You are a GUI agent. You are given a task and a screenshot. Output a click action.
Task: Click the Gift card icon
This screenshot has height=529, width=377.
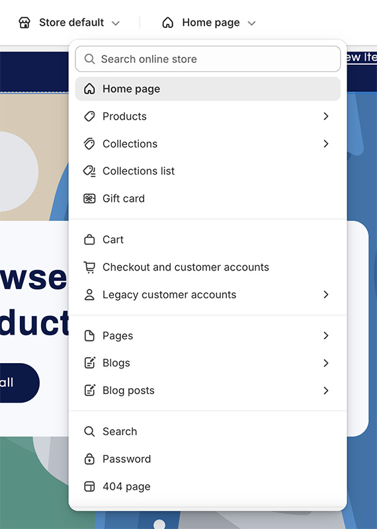point(89,198)
